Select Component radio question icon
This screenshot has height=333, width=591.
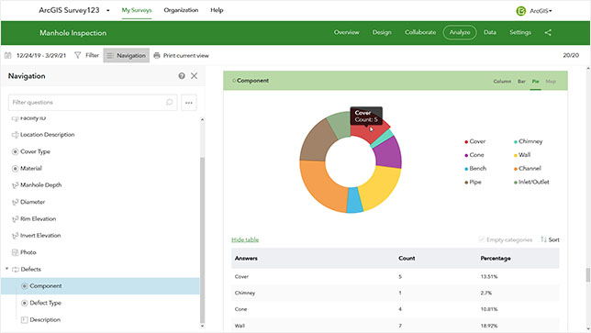[25, 286]
